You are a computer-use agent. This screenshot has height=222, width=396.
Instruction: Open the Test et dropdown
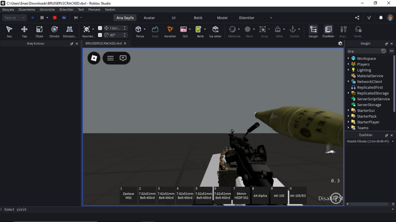click(x=14, y=18)
